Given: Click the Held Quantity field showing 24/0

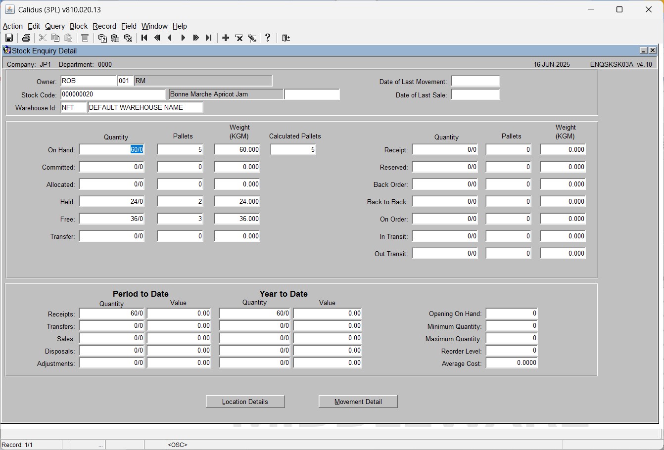Looking at the screenshot, I should [112, 202].
